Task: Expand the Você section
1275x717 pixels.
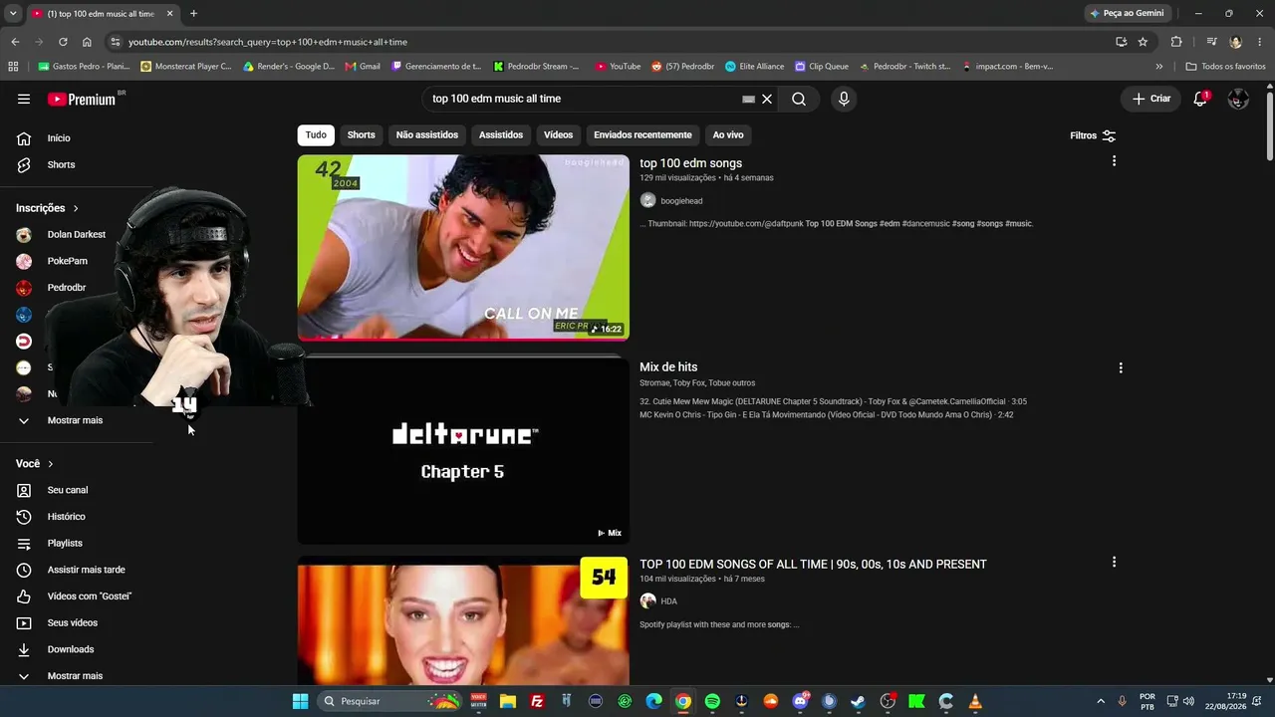Action: 35,464
